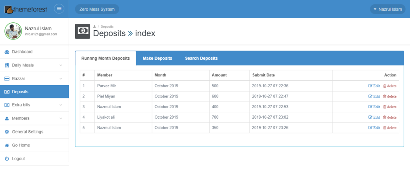Edit Parvez Mir's deposit entry
Screen dimensions: 410x172
(374, 86)
